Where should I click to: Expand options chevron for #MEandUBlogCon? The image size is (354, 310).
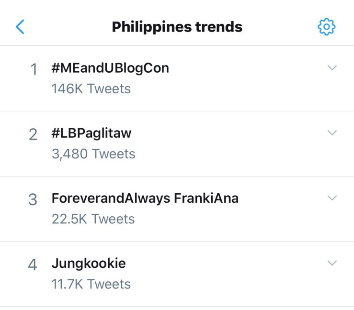pos(332,68)
